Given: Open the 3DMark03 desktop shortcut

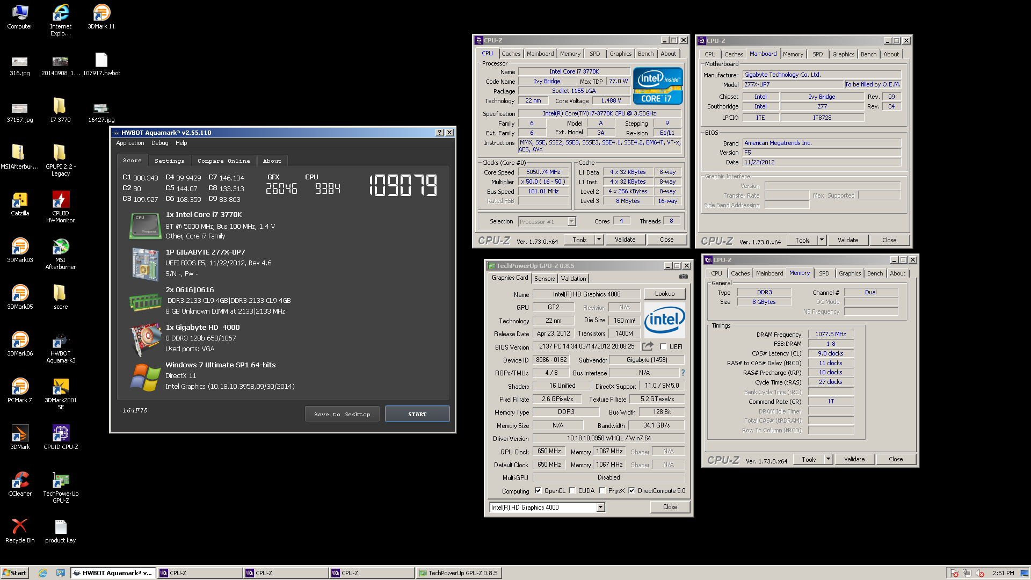Looking at the screenshot, I should [x=20, y=250].
